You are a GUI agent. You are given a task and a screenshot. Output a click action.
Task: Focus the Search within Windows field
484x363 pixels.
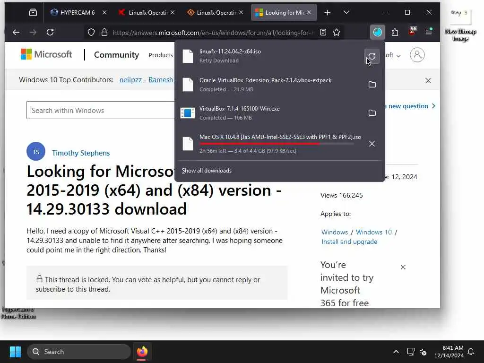[x=101, y=110]
